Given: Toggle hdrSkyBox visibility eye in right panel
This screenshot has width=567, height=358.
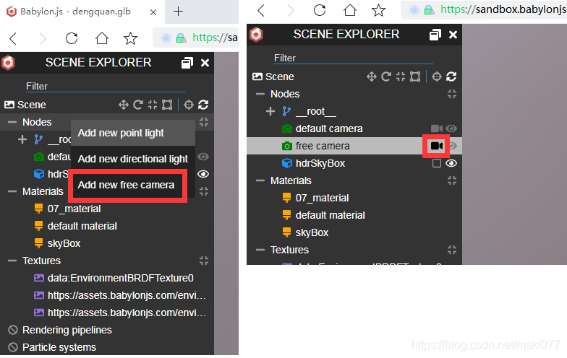Looking at the screenshot, I should click(451, 163).
